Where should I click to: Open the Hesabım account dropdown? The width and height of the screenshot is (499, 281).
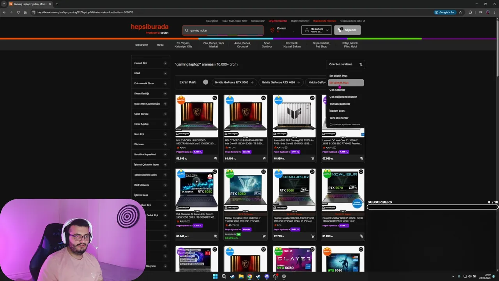pos(317,30)
